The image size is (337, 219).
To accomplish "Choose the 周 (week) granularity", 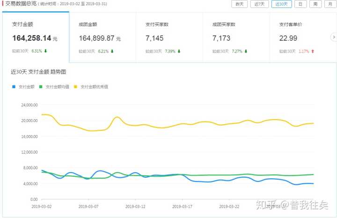I will click(x=315, y=4).
